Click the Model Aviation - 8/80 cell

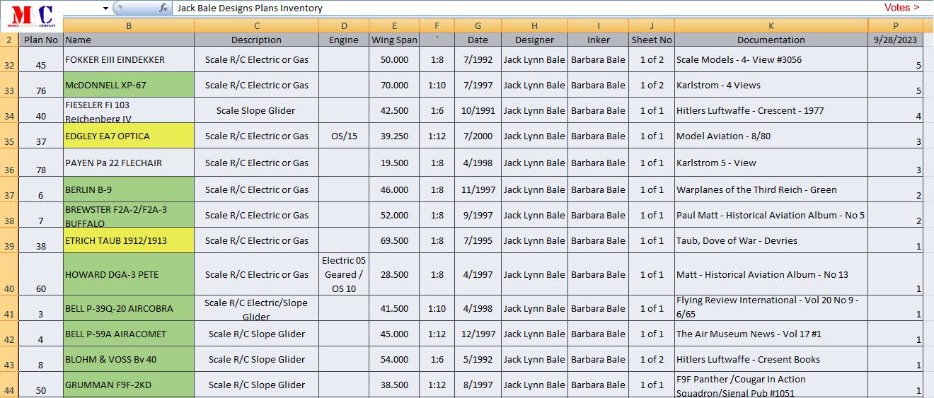771,136
